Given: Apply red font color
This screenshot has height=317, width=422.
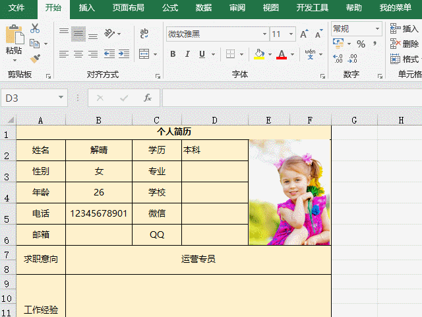Looking at the screenshot, I should pyautogui.click(x=282, y=54).
